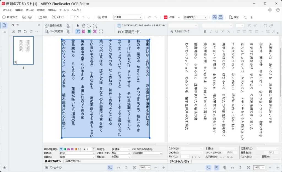Set area type to text (T) in properties
This screenshot has height=172, width=282.
point(61,149)
